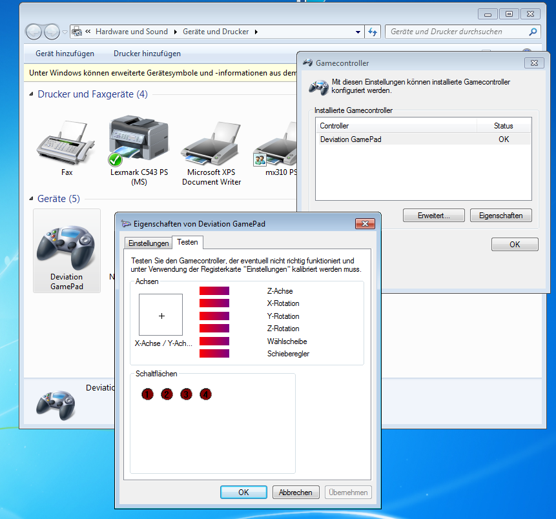Click button indicator 4 in Schaltflächen
The height and width of the screenshot is (519, 556).
coord(205,394)
